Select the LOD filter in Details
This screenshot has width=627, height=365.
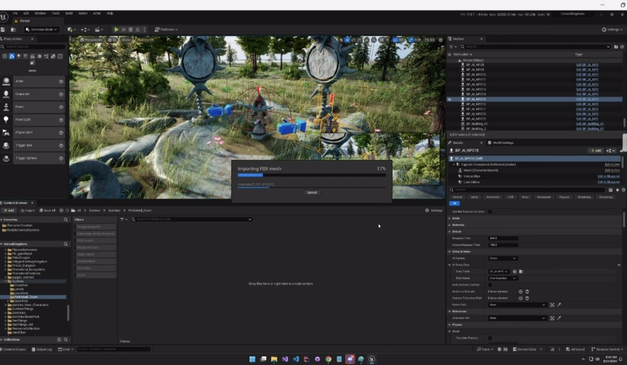pos(510,197)
